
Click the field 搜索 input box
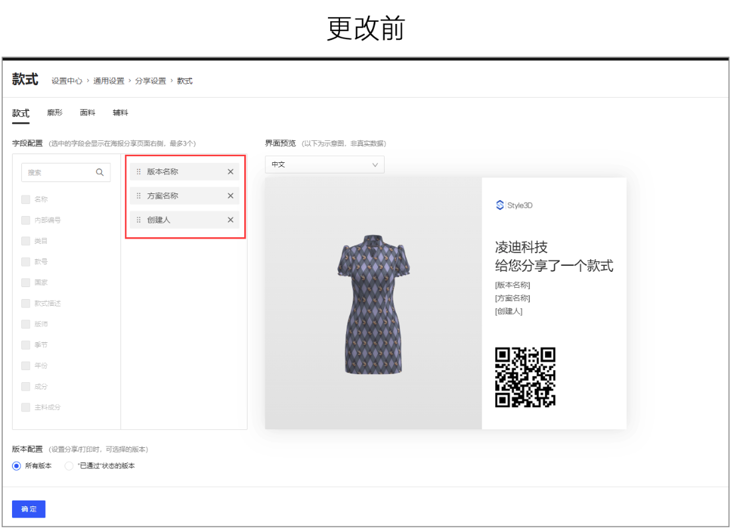coord(59,172)
